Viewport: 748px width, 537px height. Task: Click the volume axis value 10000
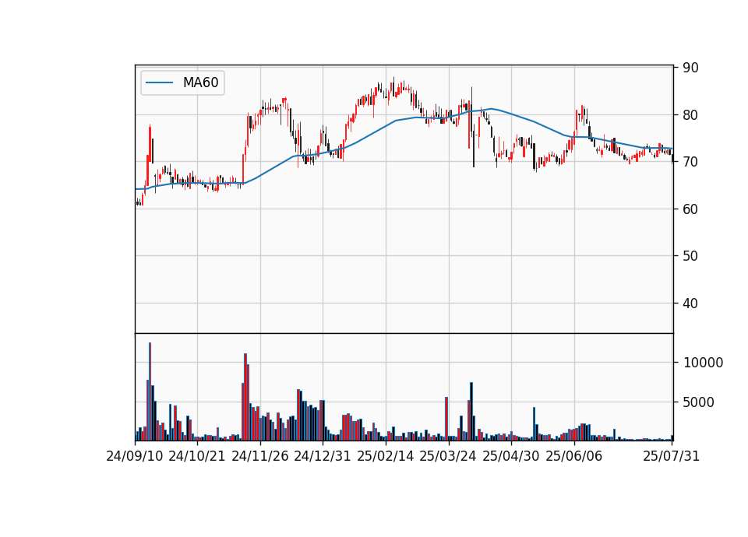(x=703, y=363)
